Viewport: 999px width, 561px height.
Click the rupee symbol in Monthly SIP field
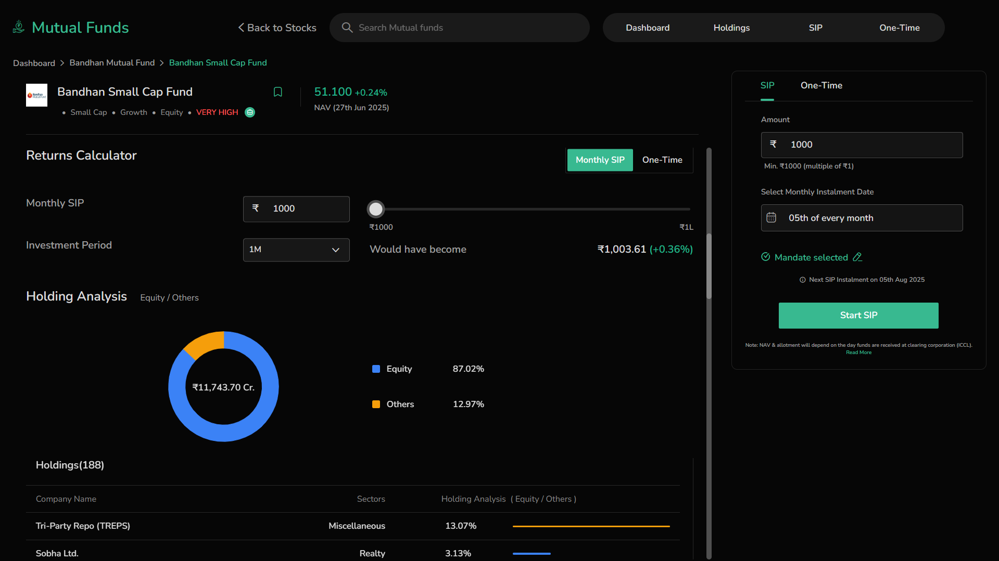click(256, 208)
